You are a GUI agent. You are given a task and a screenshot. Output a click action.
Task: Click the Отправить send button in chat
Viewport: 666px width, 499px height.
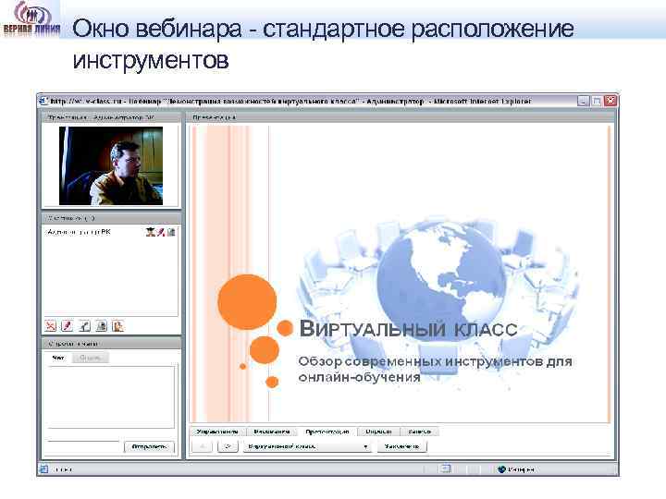point(149,447)
